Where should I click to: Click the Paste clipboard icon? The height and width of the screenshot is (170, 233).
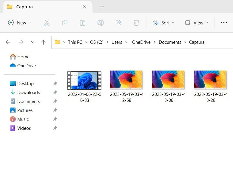point(82,23)
